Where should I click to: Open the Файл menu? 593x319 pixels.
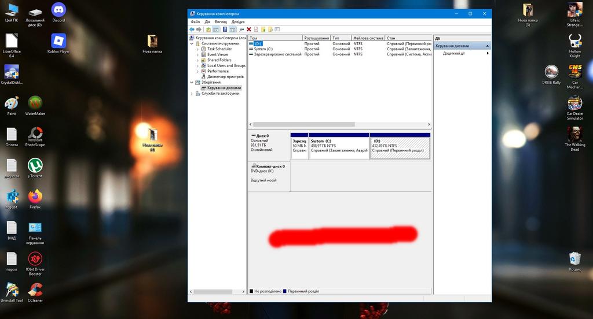(x=195, y=22)
